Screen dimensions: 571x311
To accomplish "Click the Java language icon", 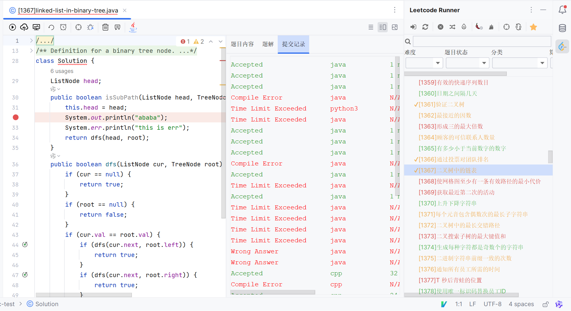I will pyautogui.click(x=133, y=27).
